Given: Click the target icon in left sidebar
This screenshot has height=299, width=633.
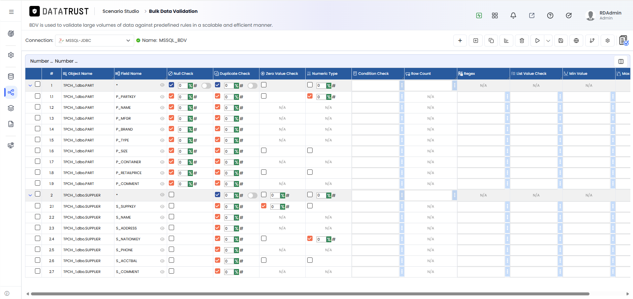Looking at the screenshot, I should point(11,34).
